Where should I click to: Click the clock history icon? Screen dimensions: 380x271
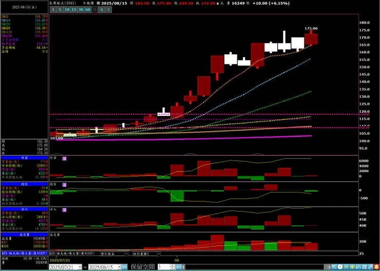[340, 267]
